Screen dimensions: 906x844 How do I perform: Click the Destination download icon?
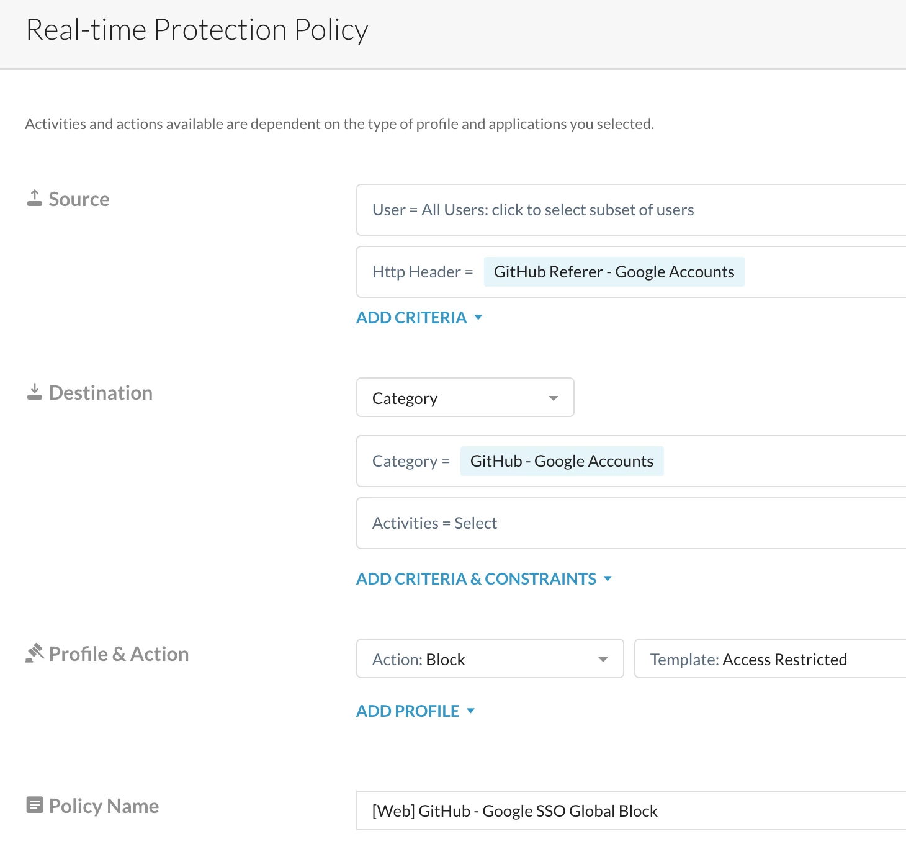point(35,392)
